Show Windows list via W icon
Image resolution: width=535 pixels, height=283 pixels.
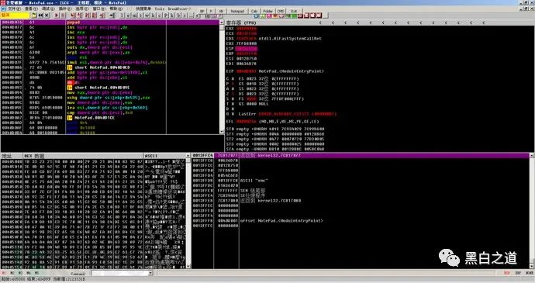coord(147,16)
